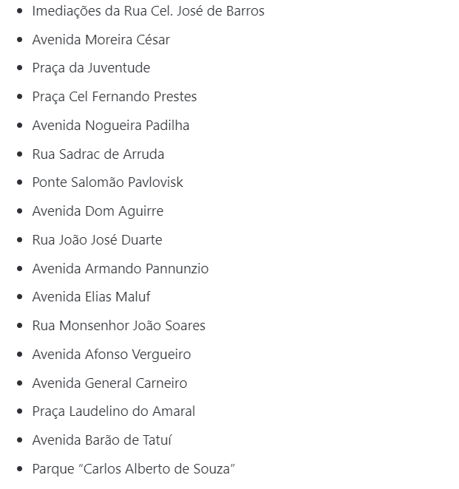Pick the Rua João José Duarte entry

(x=97, y=240)
